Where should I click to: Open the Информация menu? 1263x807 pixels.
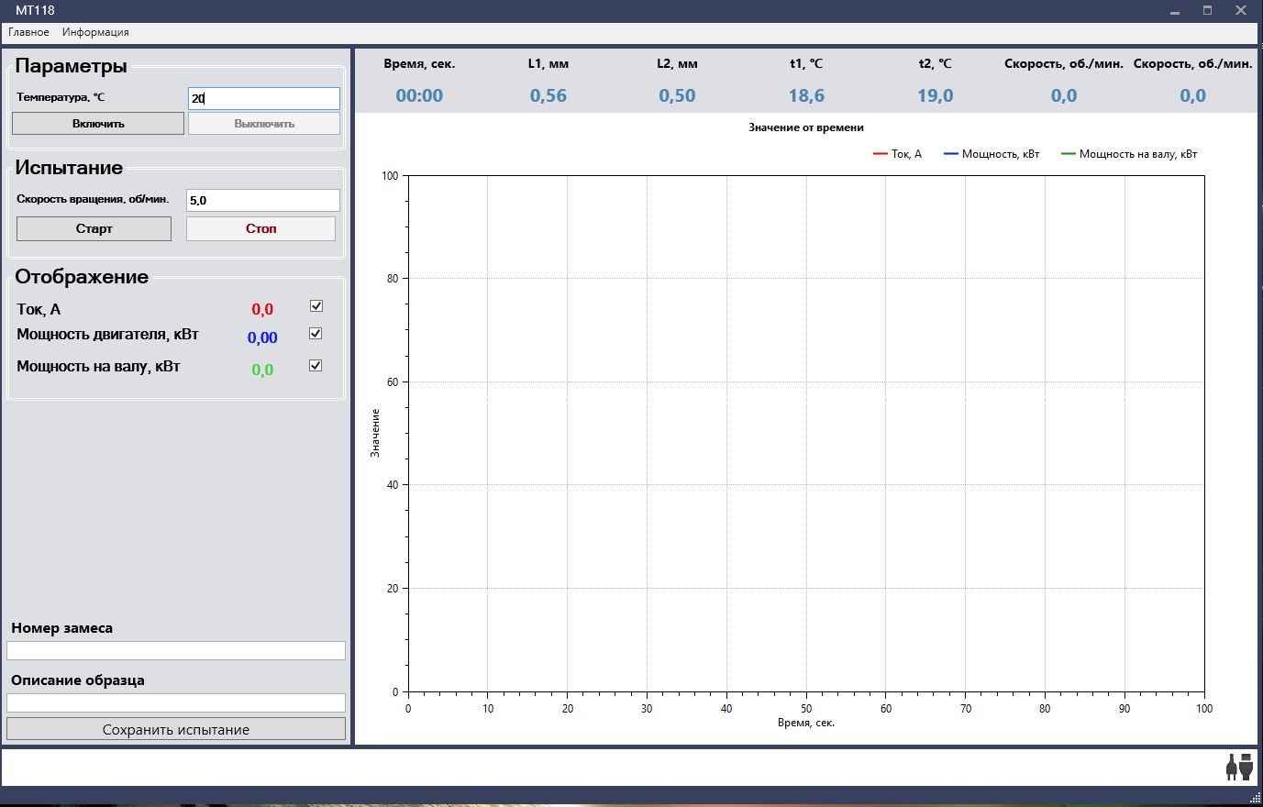95,32
